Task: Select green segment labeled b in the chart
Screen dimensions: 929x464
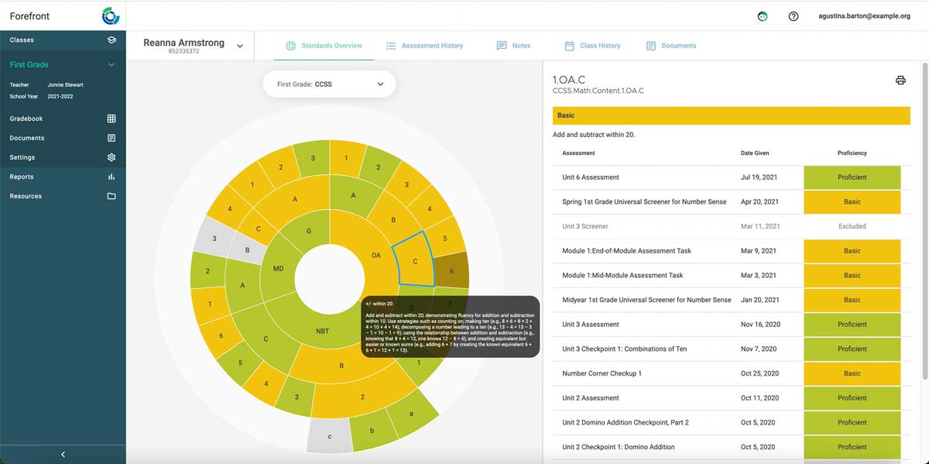Action: point(372,431)
